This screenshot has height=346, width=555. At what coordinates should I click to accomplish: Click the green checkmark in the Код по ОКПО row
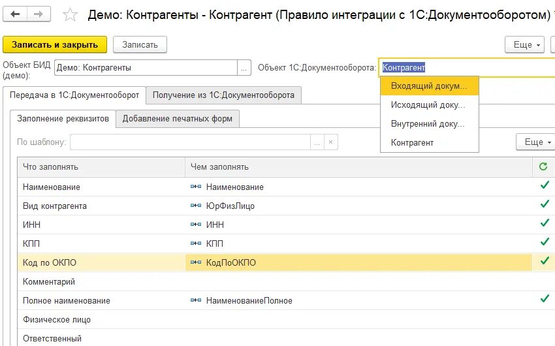click(545, 261)
